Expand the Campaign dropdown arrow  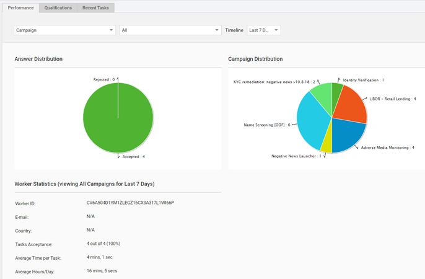point(111,30)
